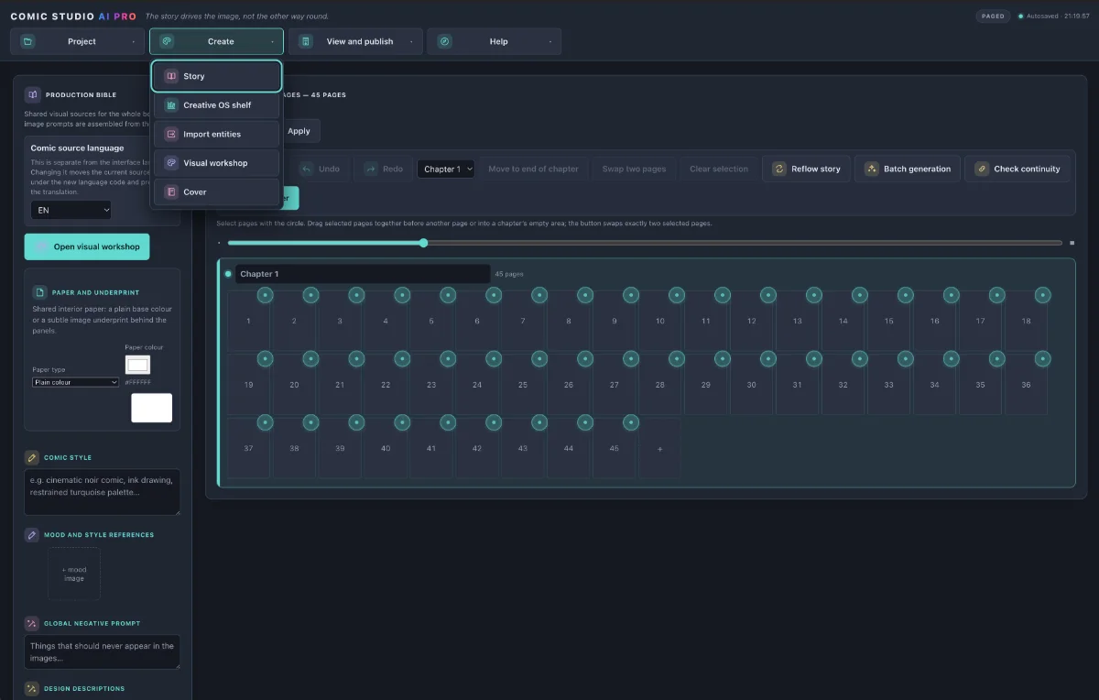This screenshot has width=1099, height=700.
Task: Select page 18 with its circle
Action: pos(1043,295)
